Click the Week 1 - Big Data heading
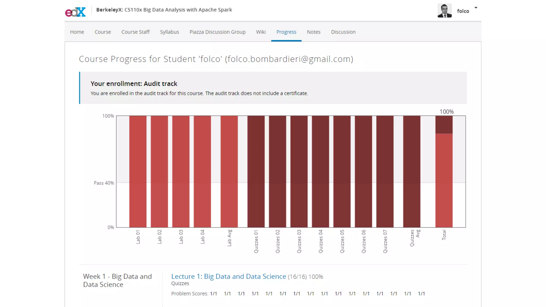The width and height of the screenshot is (546, 307). 118,280
